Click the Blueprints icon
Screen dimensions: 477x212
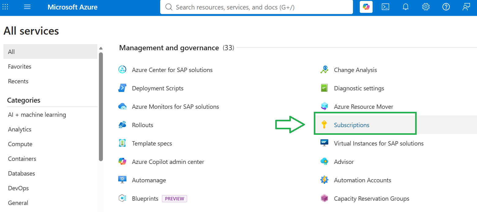pyautogui.click(x=122, y=199)
